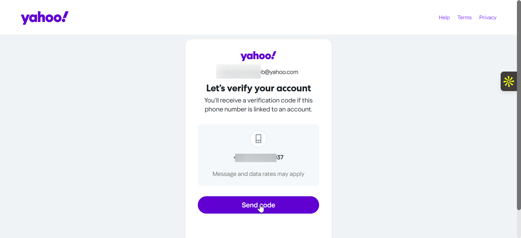Click the mobile phone icon in the card
Image resolution: width=521 pixels, height=238 pixels.
pyautogui.click(x=258, y=139)
